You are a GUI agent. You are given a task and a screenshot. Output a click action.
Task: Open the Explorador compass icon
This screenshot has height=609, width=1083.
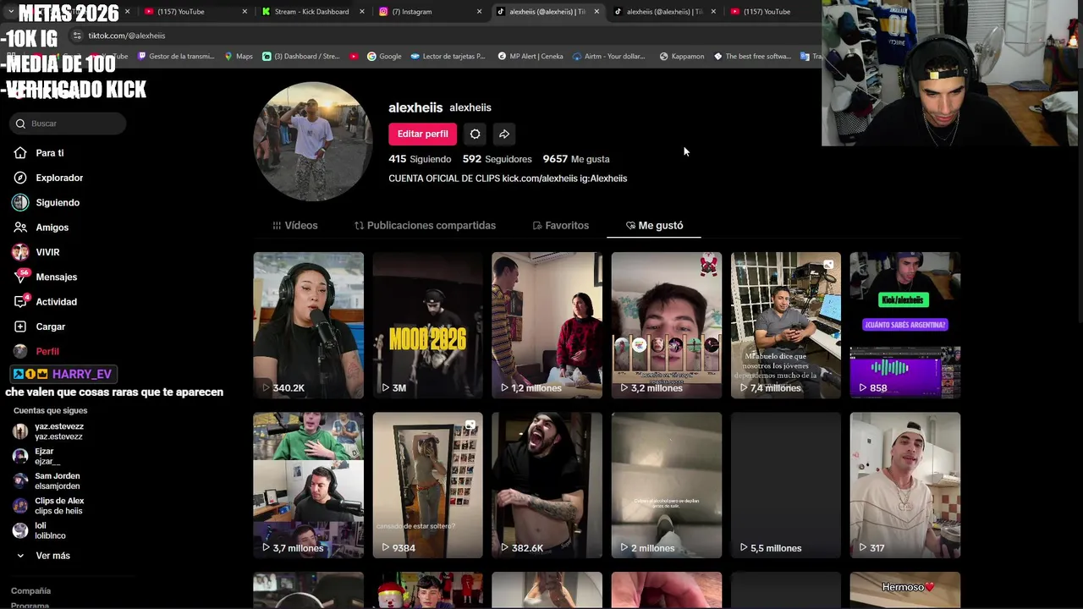20,178
